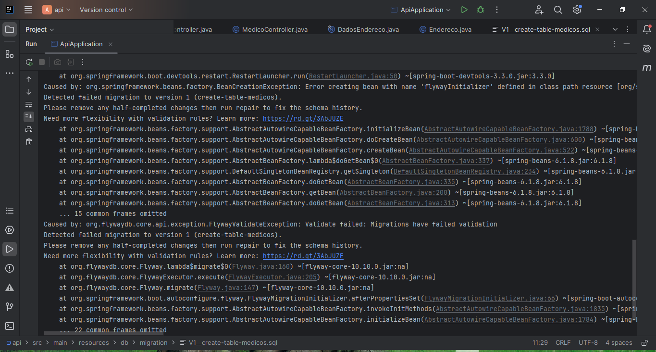Viewport: 656px width, 352px height.
Task: Go to line:column 11:29 indicator
Action: [x=540, y=343]
